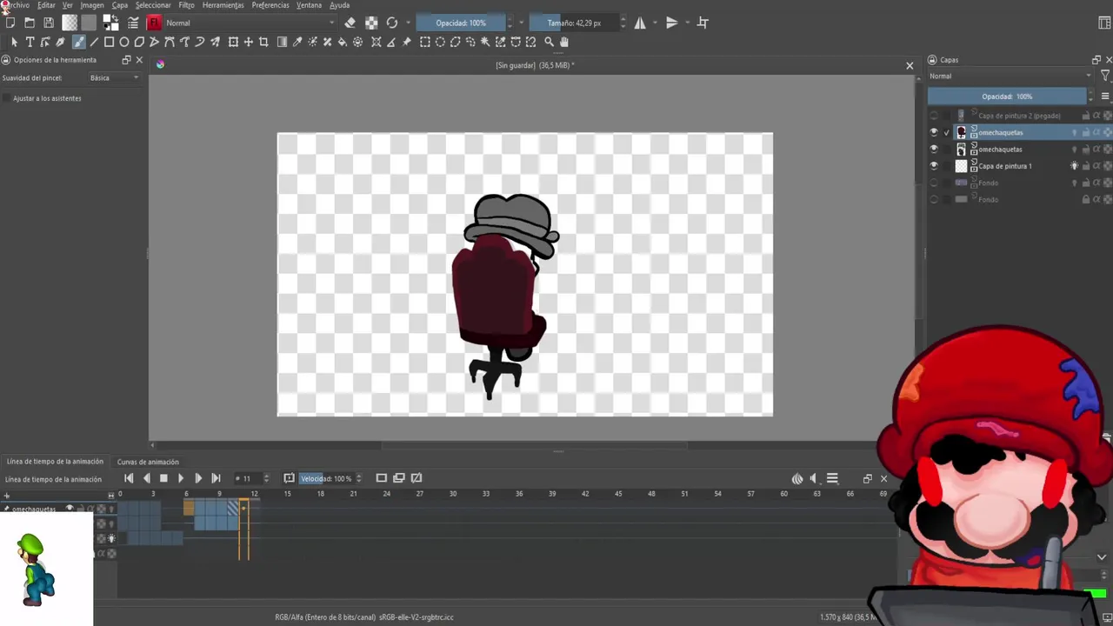Play the animation
The image size is (1113, 626).
pyautogui.click(x=181, y=478)
